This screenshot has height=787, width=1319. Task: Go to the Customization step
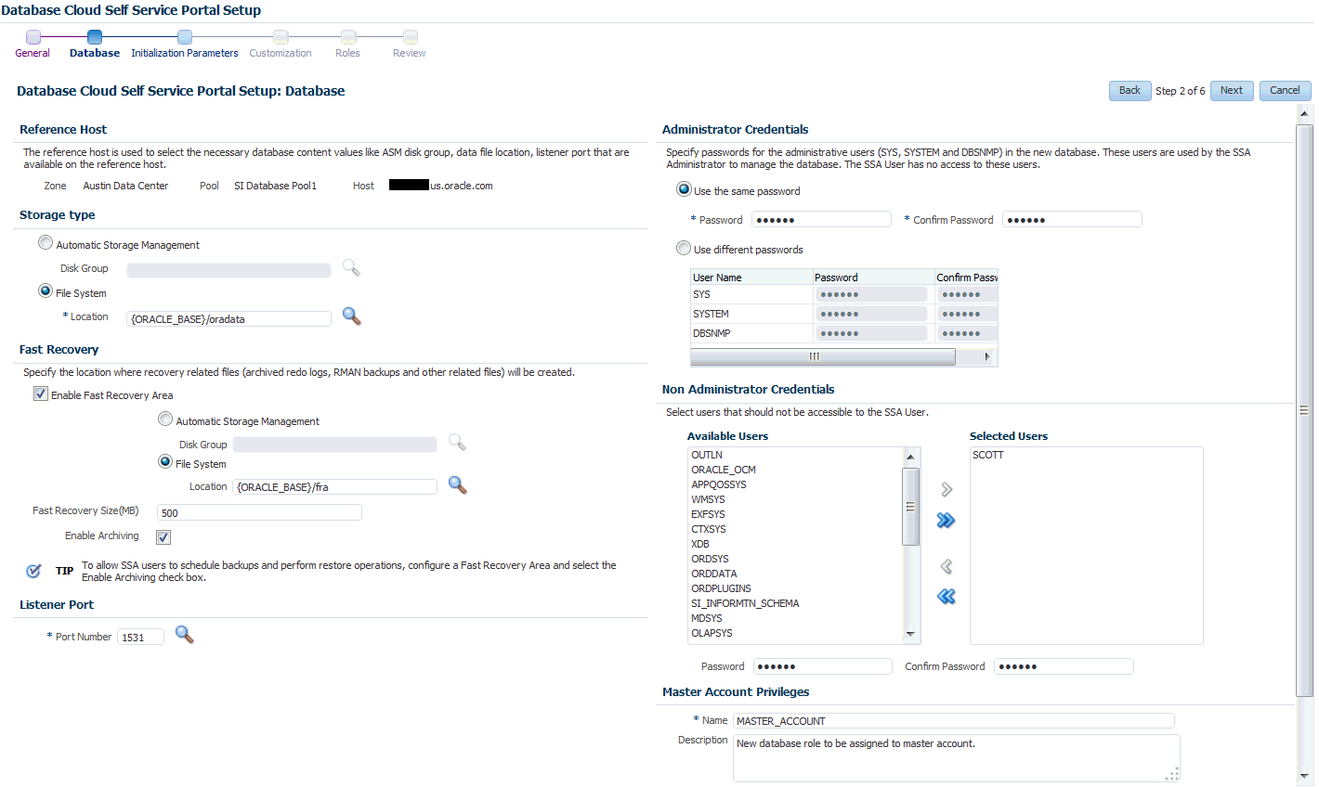pos(281,54)
